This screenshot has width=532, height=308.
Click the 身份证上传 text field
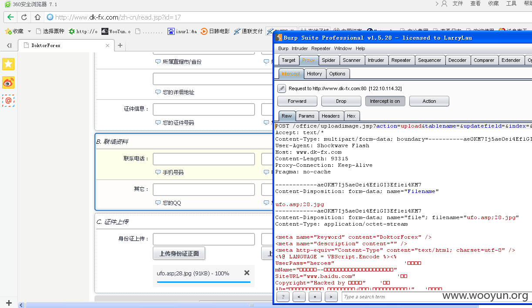204,239
